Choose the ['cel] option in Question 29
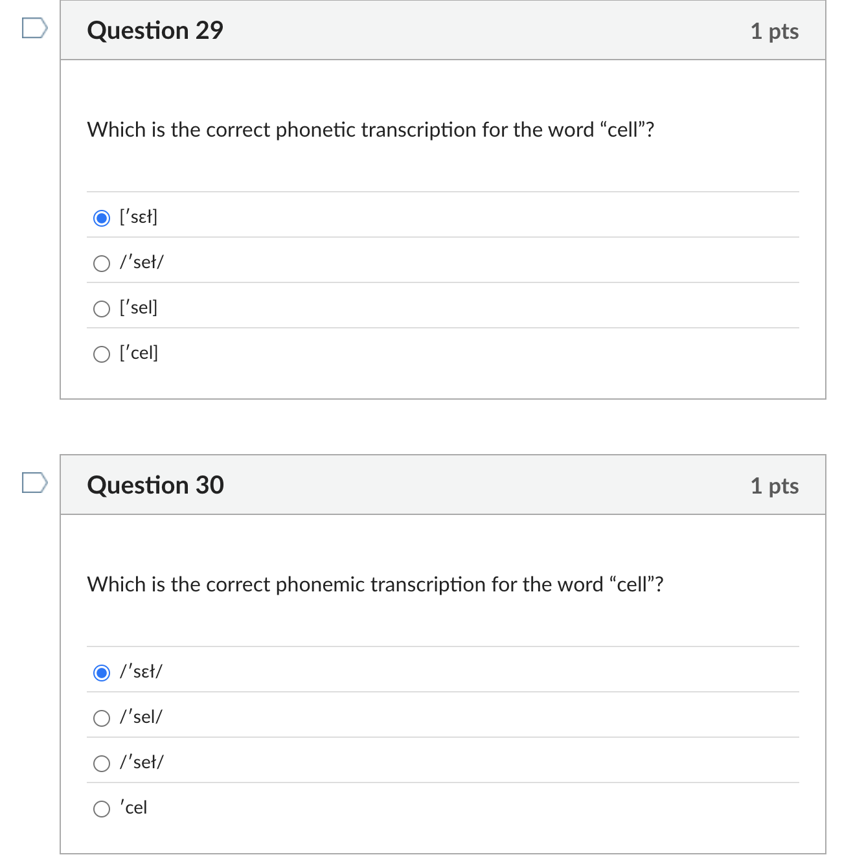Viewport: 842px width, 868px height. 102,354
